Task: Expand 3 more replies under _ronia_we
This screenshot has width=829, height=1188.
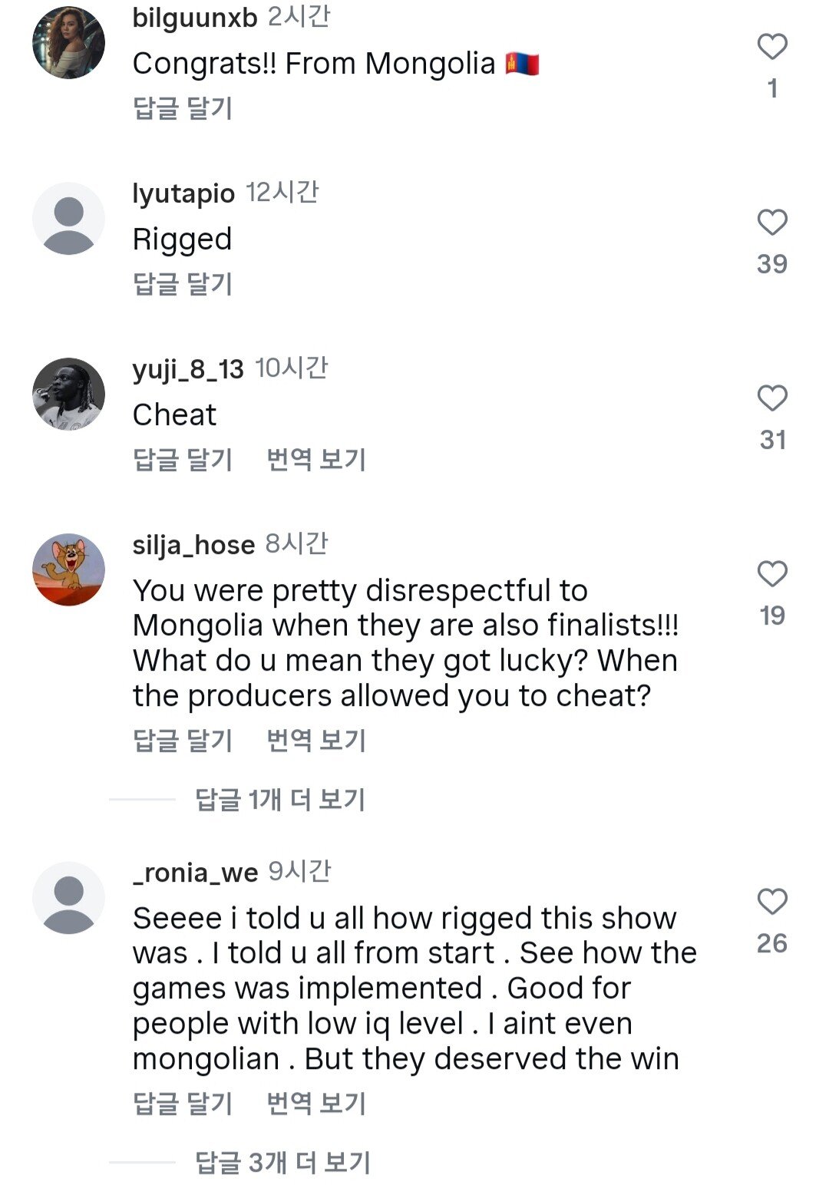Action: (282, 1163)
